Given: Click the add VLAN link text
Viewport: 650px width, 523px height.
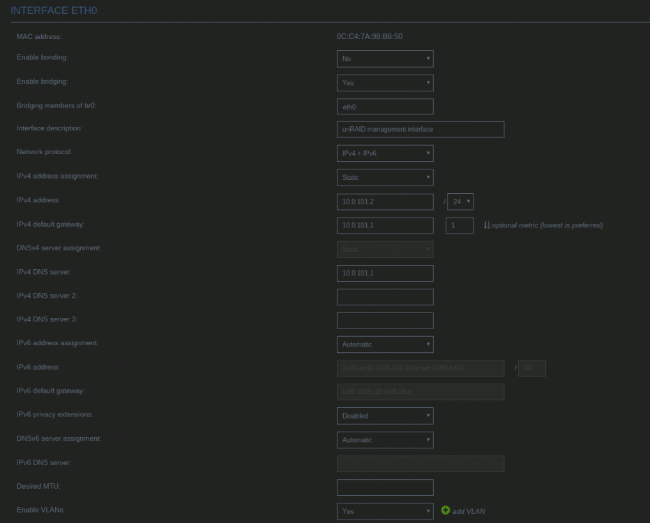Looking at the screenshot, I should (469, 511).
